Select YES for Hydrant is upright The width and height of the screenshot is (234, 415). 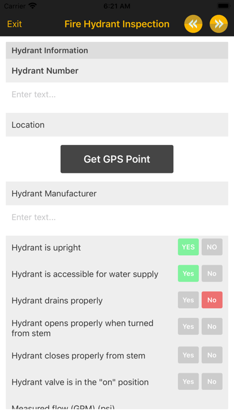[188, 247]
